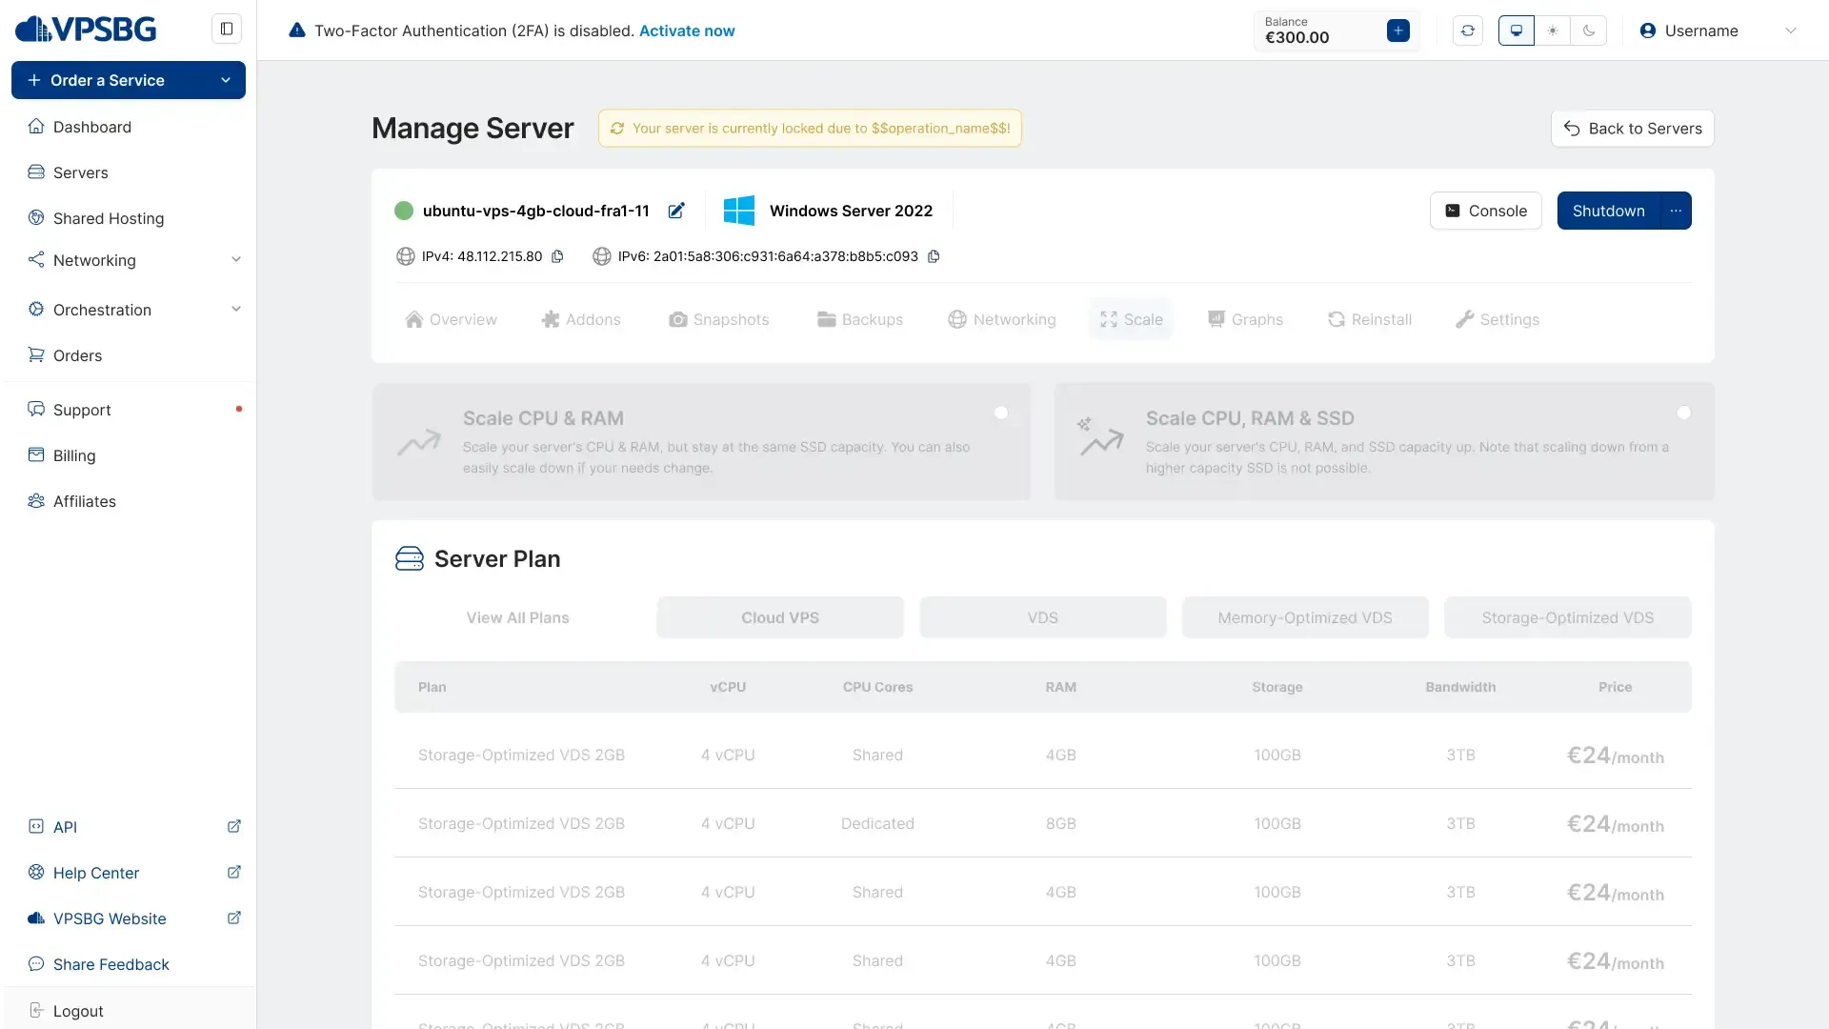Click the add balance plus icon
This screenshot has width=1829, height=1029.
pos(1397,30)
